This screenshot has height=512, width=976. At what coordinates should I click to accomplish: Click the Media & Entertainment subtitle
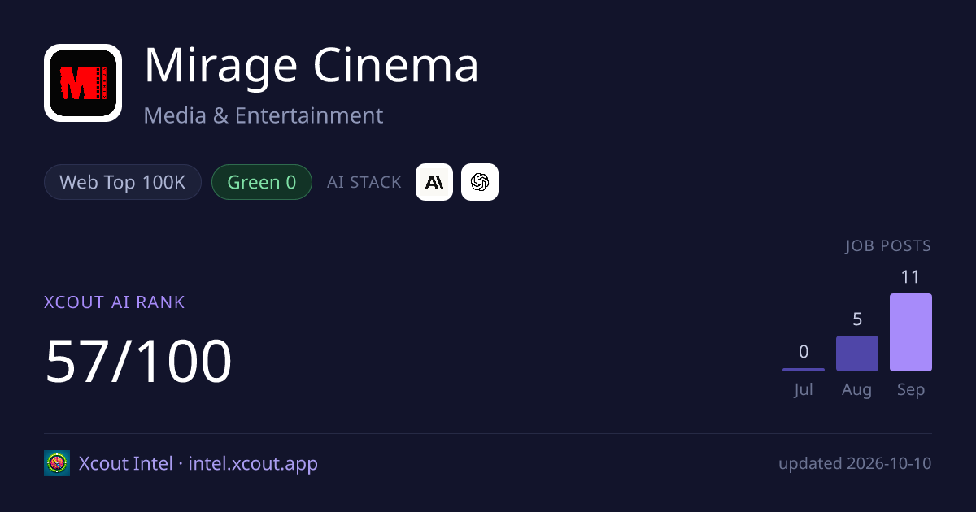264,115
